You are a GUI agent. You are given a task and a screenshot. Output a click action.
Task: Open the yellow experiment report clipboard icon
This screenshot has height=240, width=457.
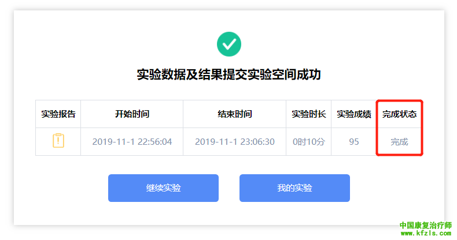(x=58, y=141)
